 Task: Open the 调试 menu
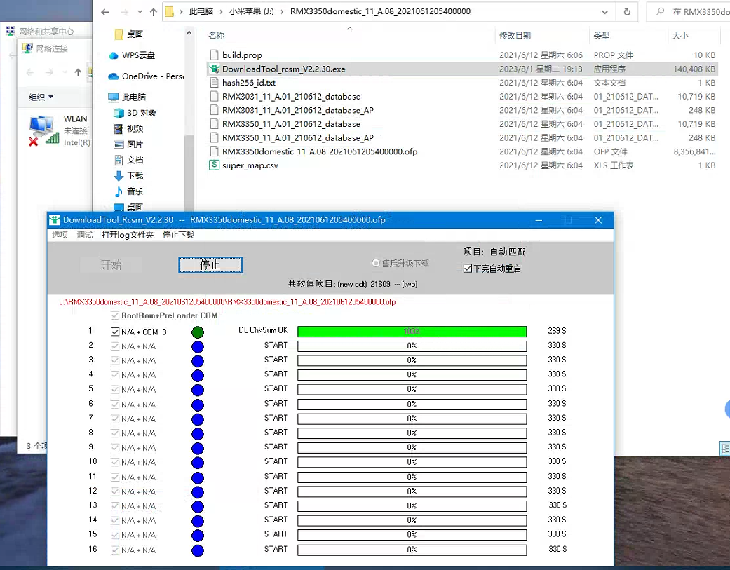85,235
